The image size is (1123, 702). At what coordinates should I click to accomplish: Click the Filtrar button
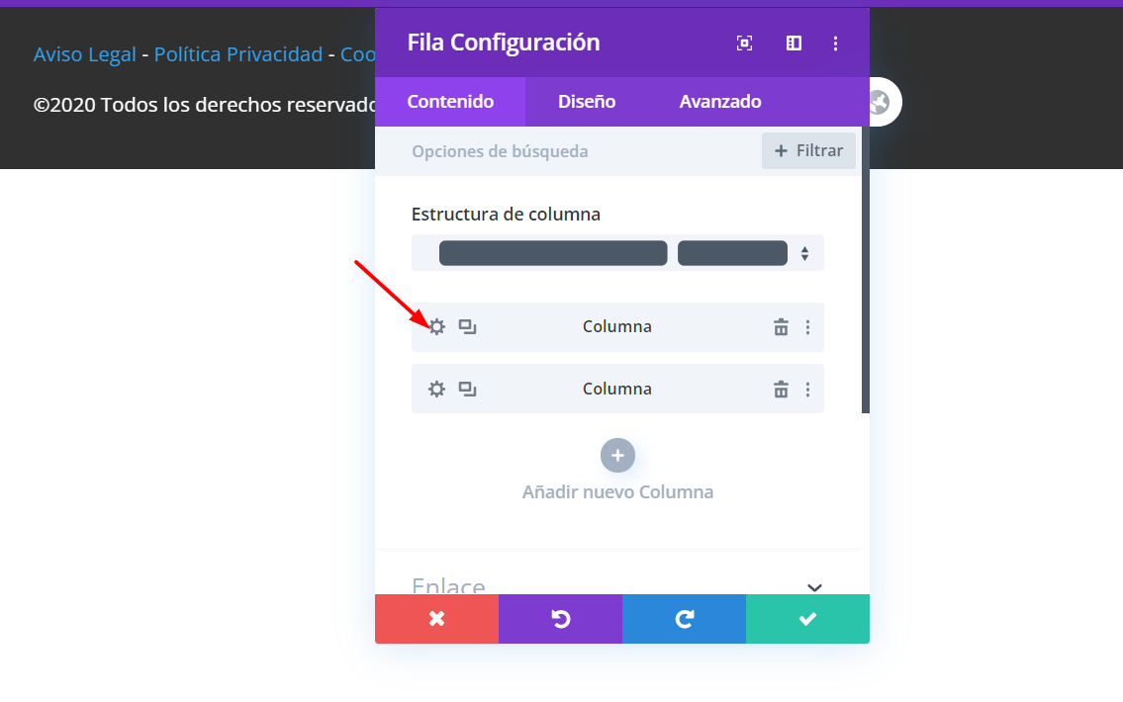808,151
